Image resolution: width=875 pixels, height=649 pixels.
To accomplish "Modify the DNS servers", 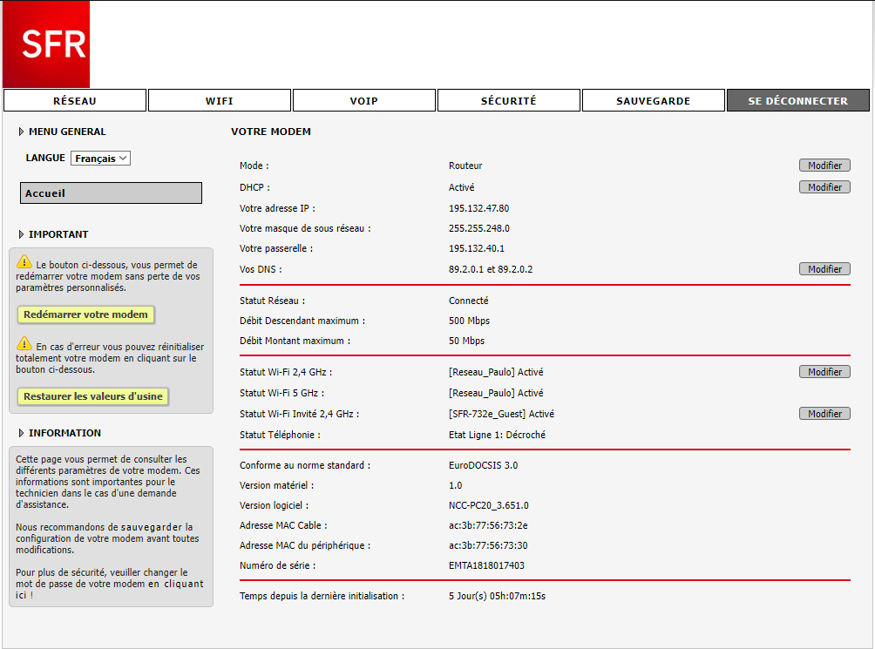I will [824, 269].
